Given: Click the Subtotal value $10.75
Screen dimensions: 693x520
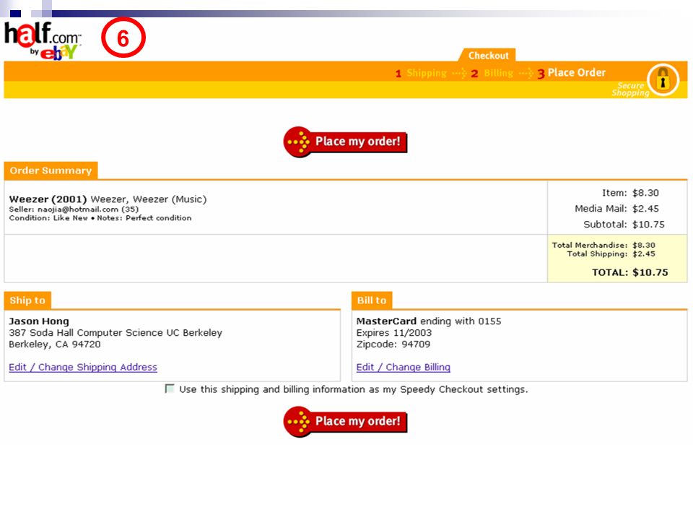Looking at the screenshot, I should (x=648, y=224).
